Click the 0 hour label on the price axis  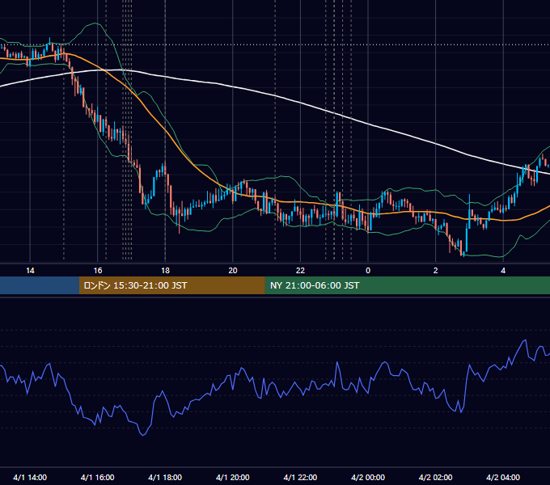(x=368, y=271)
